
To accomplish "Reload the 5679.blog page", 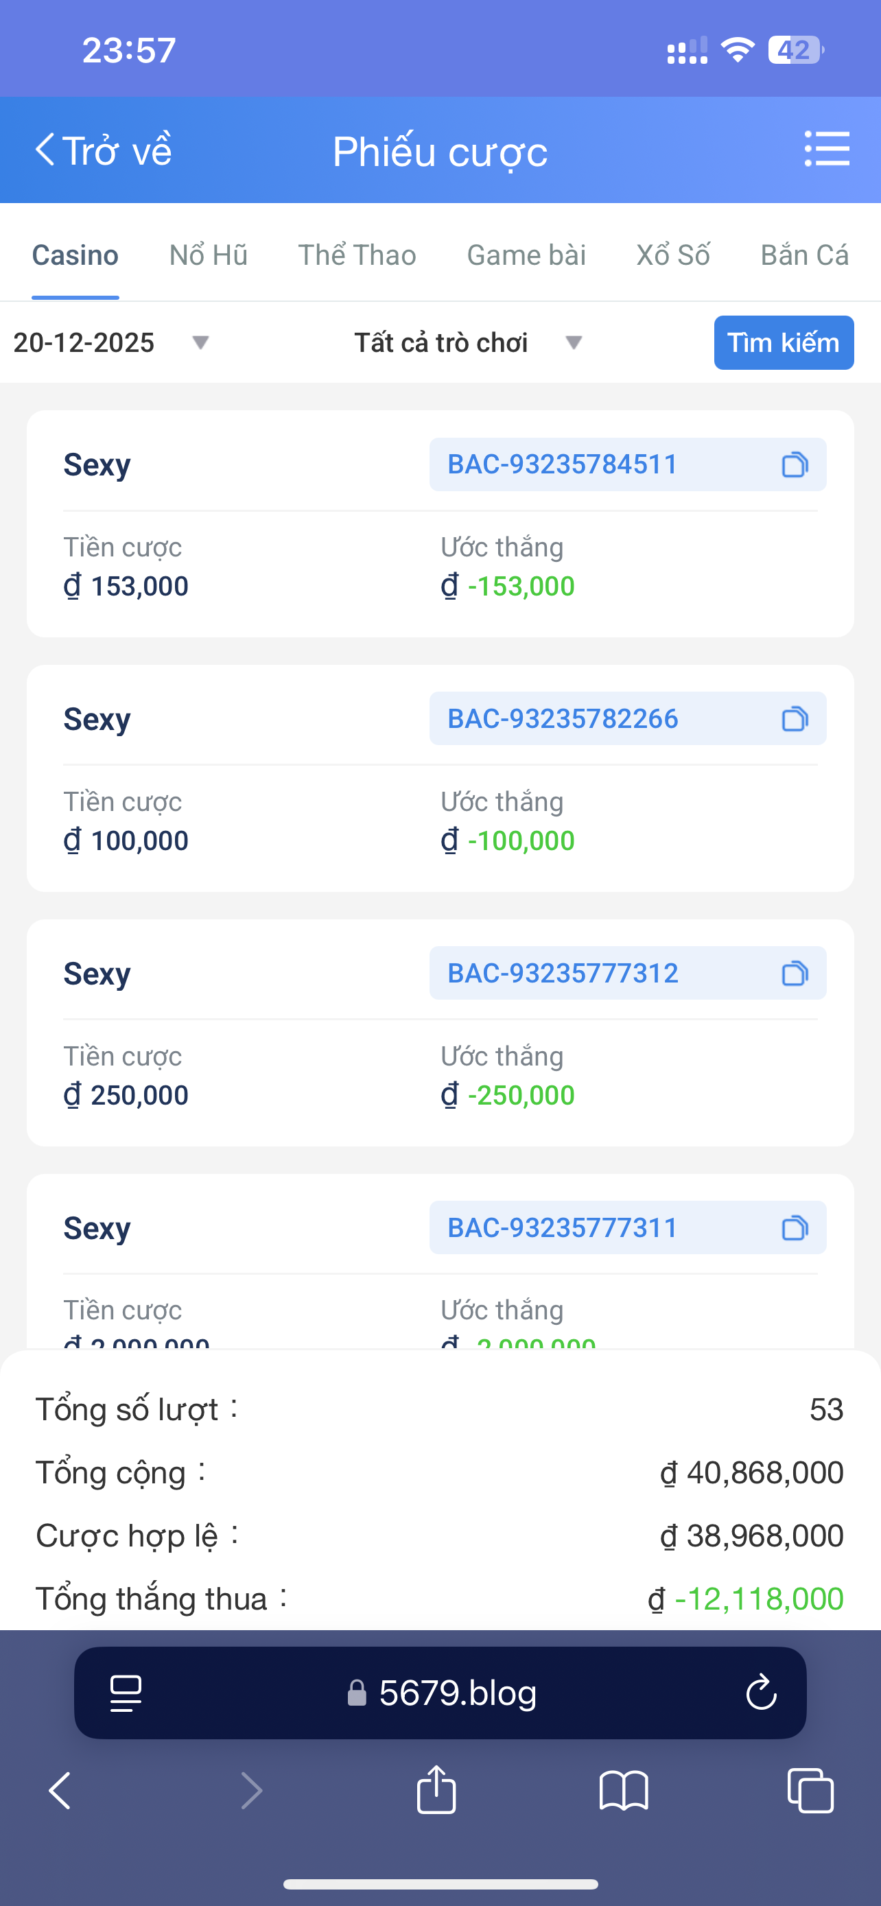I will (760, 1693).
